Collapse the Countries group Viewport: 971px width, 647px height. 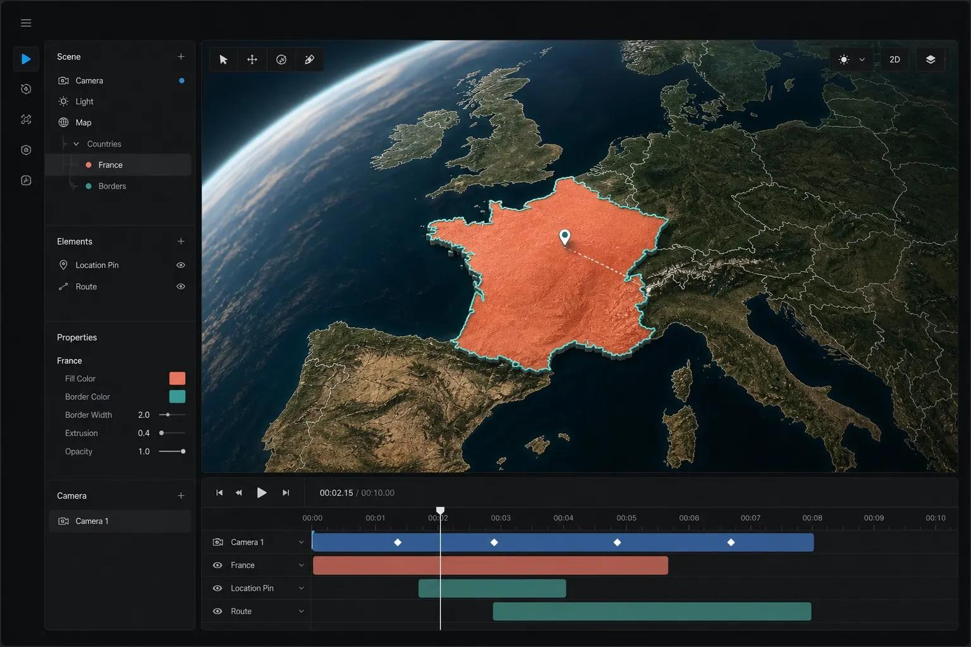tap(76, 144)
